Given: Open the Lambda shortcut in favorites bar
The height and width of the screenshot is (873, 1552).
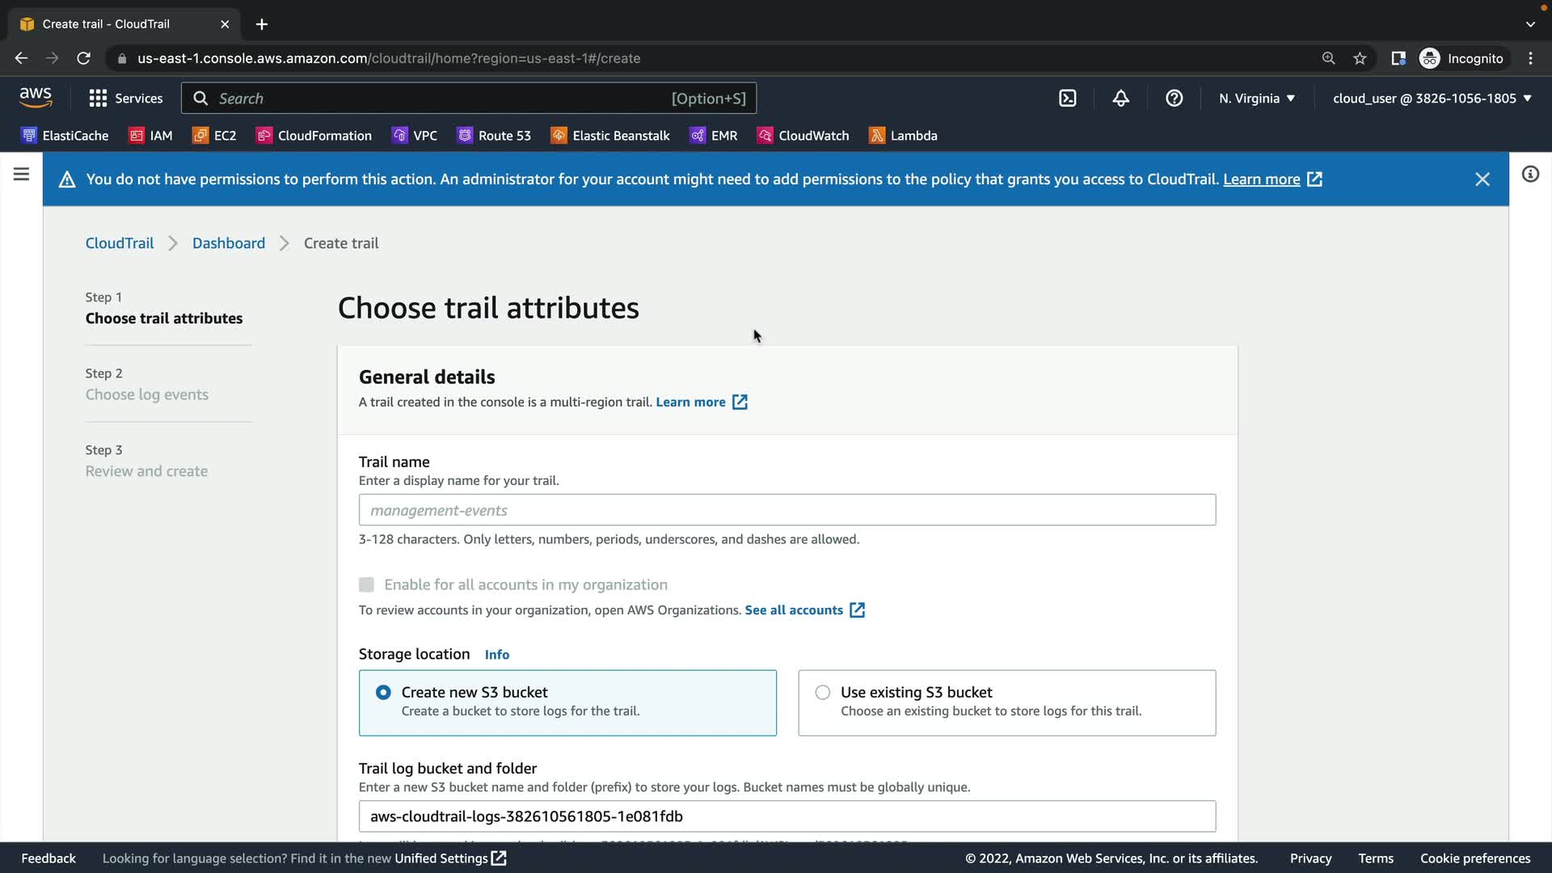Looking at the screenshot, I should point(903,136).
